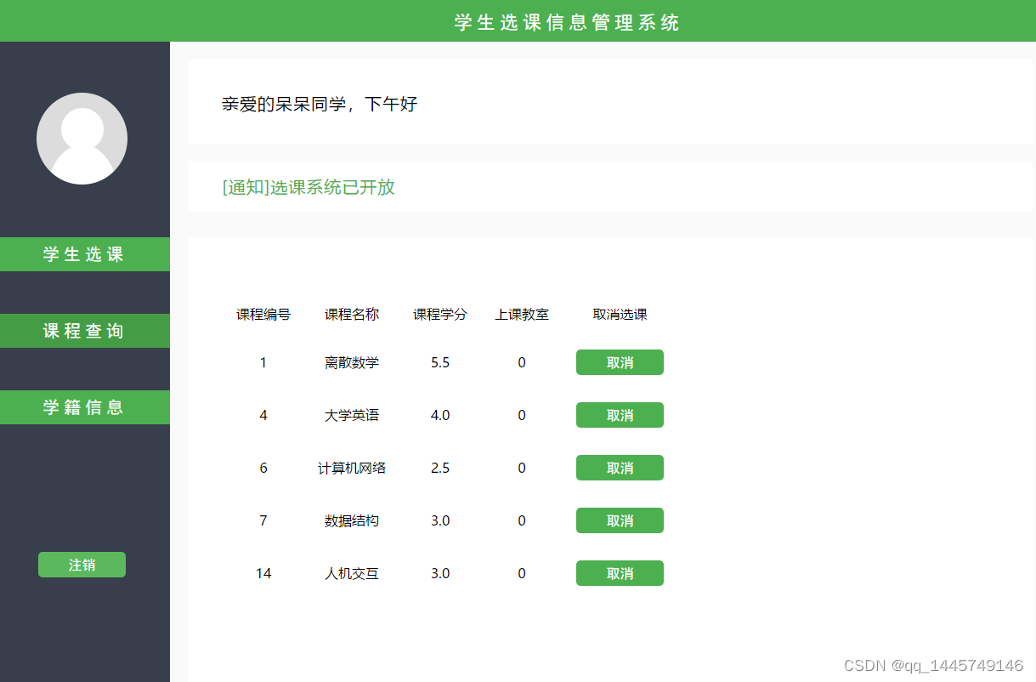Select the 课程编号 column header
This screenshot has height=682, width=1036.
263,315
